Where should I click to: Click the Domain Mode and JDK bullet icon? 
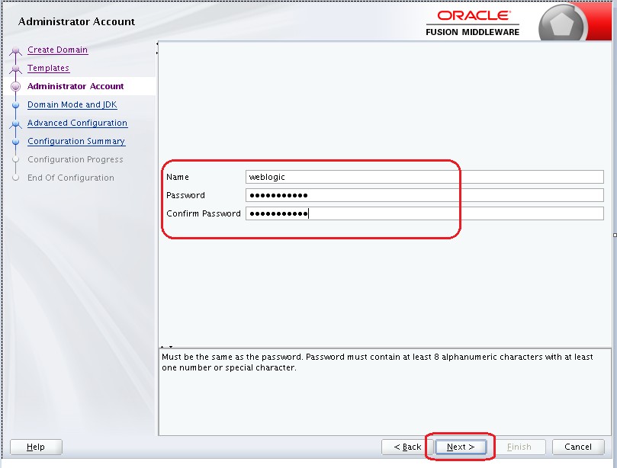click(x=16, y=105)
